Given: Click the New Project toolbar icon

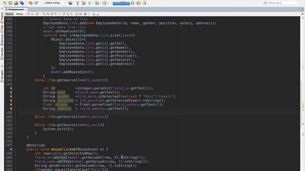Looking at the screenshot, I should coord(10,3).
